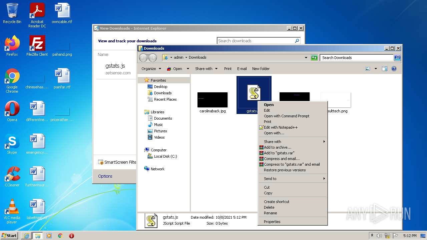Select Open with Command Prompt

click(x=293, y=116)
